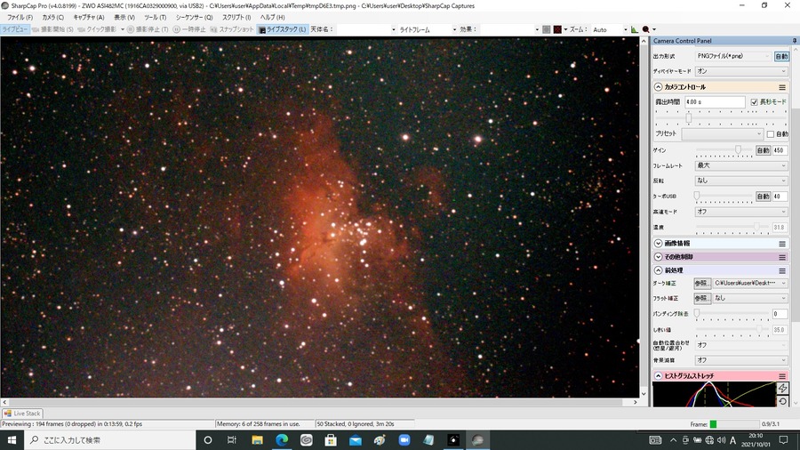Toggle the long exposure mode checkbox
Screen dimensions: 800x450
click(754, 102)
